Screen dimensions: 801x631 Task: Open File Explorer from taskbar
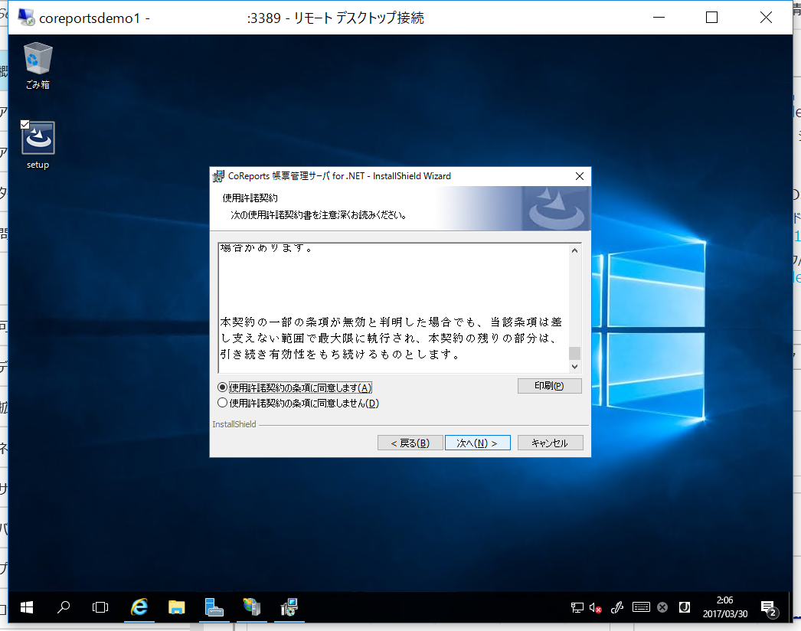tap(176, 607)
